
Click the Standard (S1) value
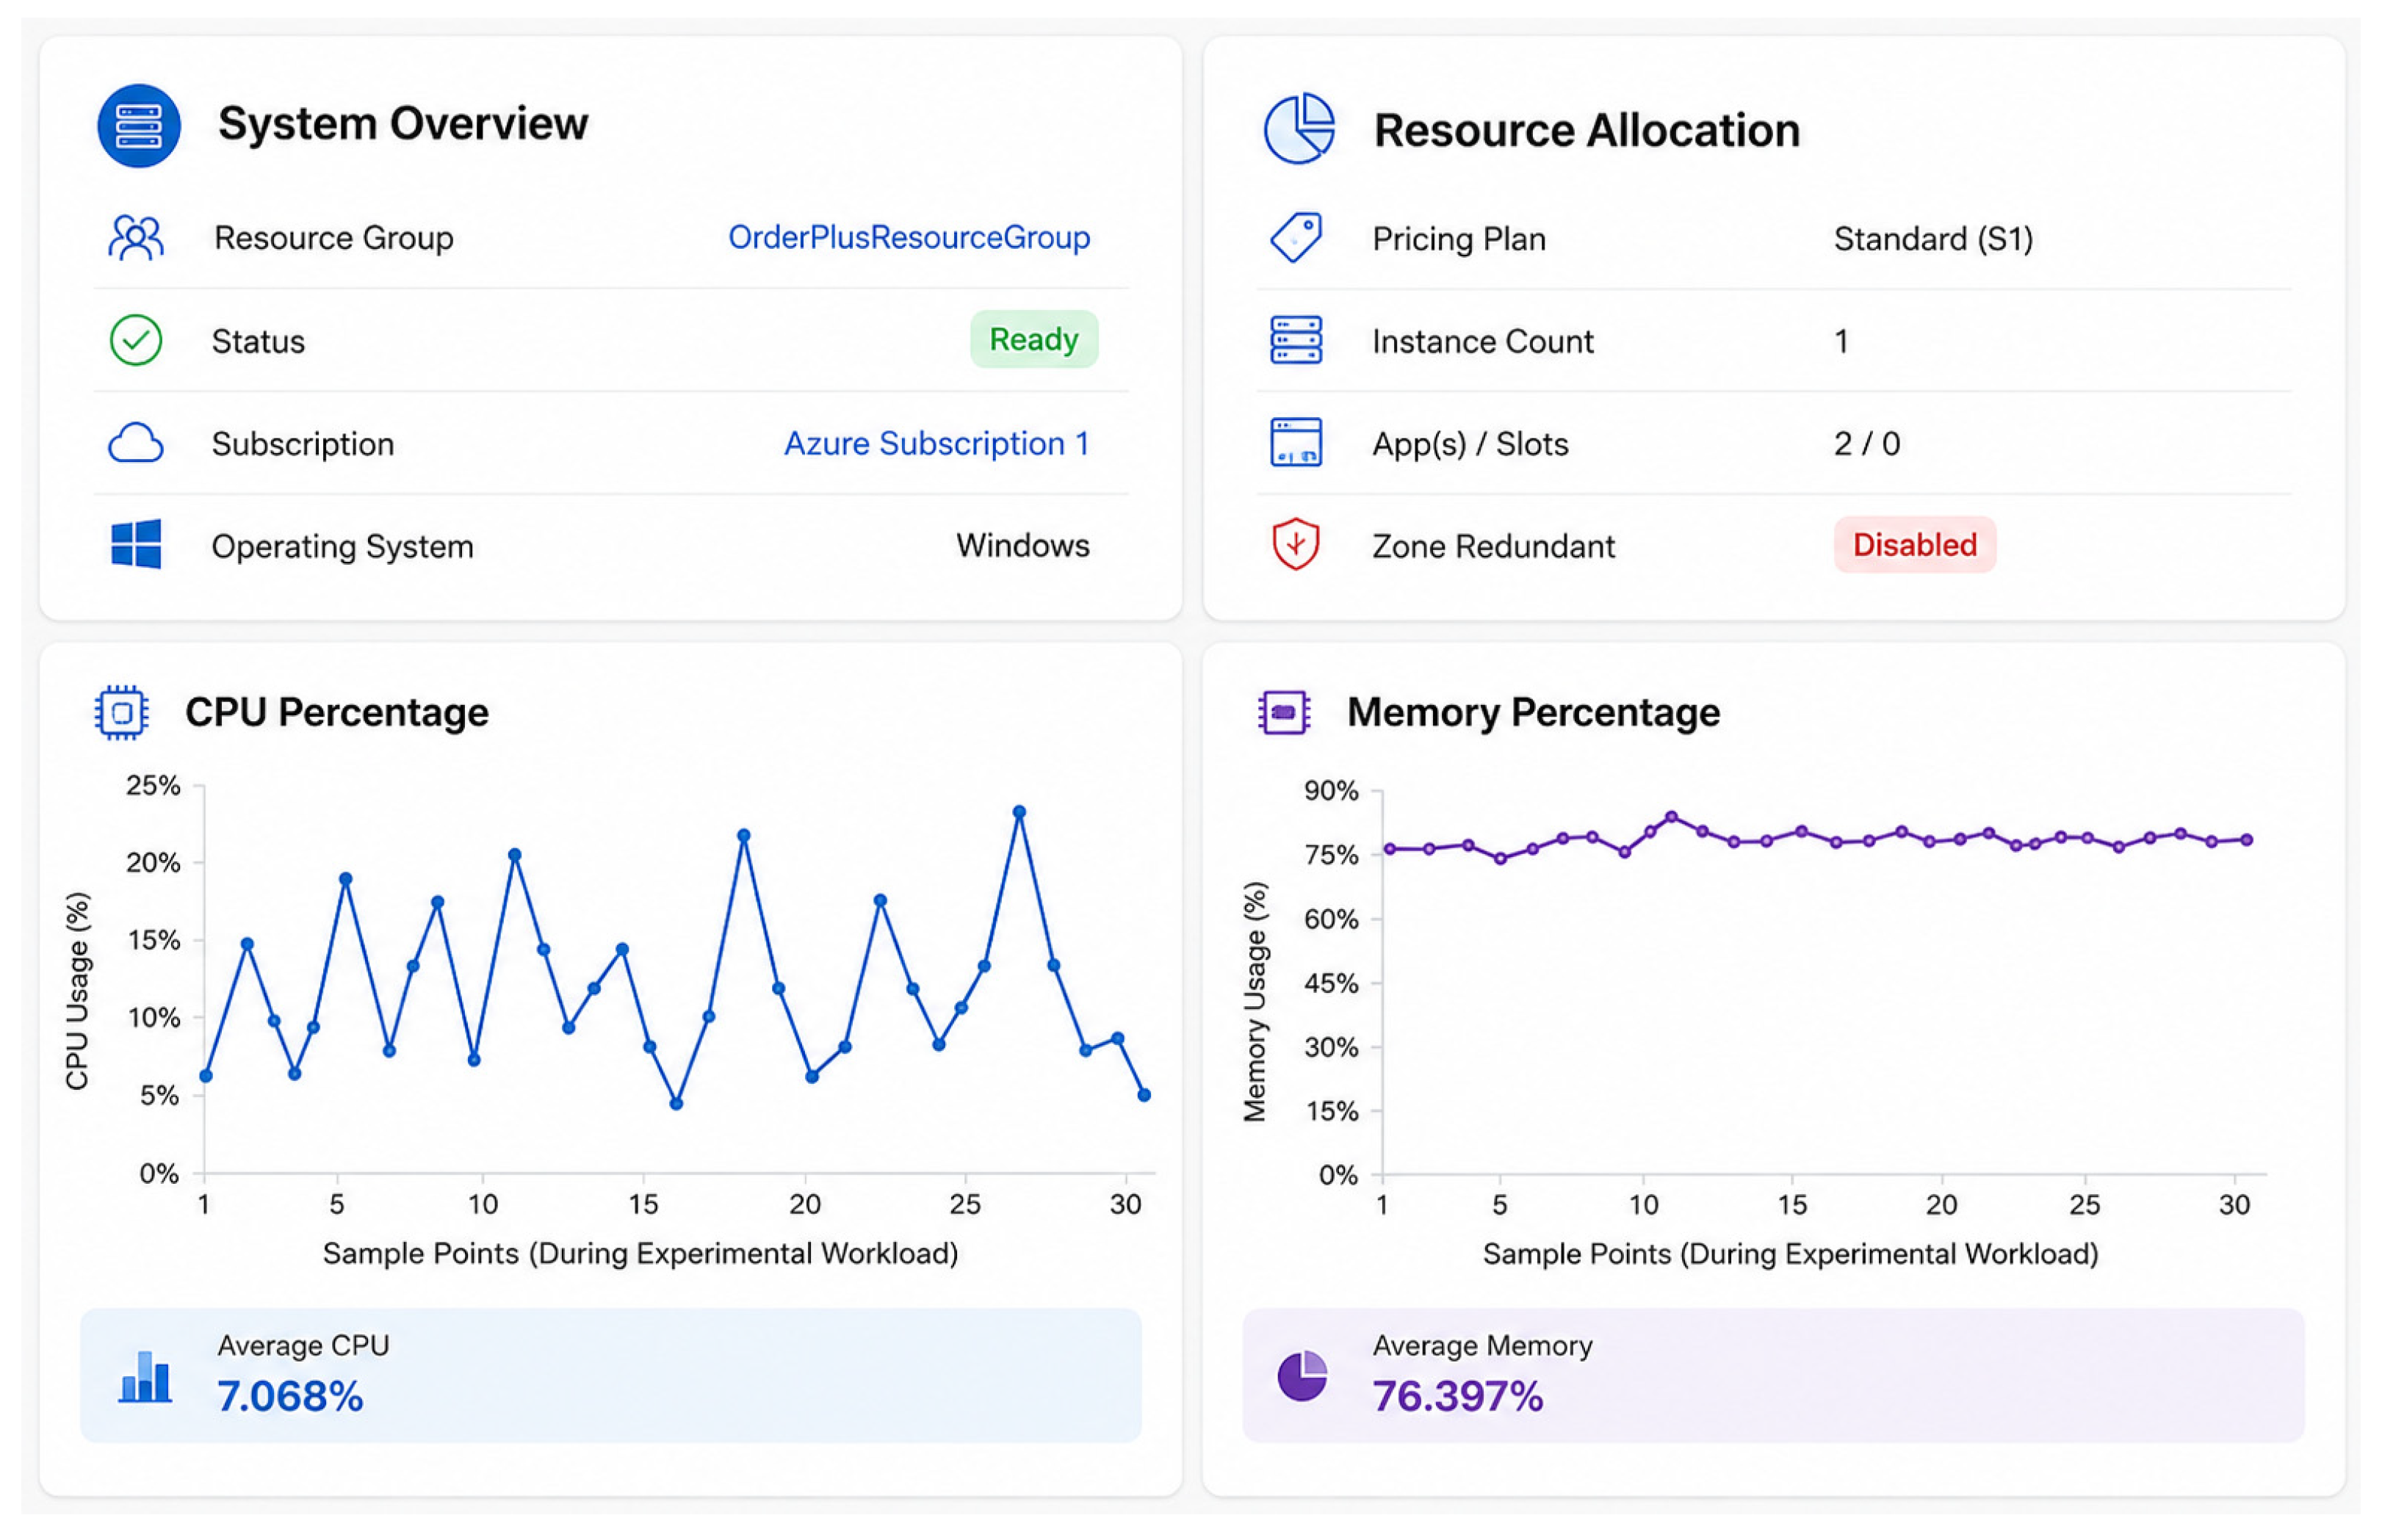1934,239
